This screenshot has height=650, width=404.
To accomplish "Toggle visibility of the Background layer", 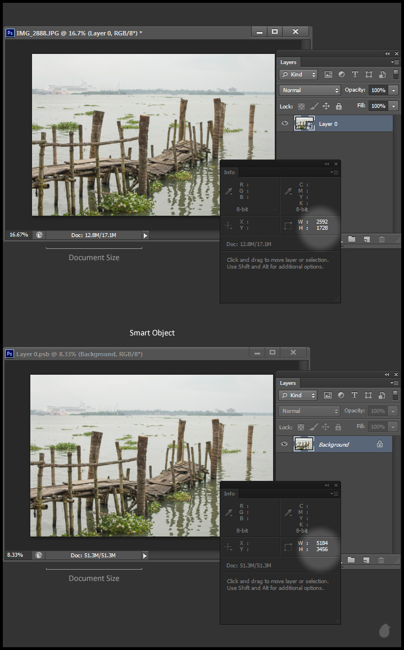I will [285, 444].
